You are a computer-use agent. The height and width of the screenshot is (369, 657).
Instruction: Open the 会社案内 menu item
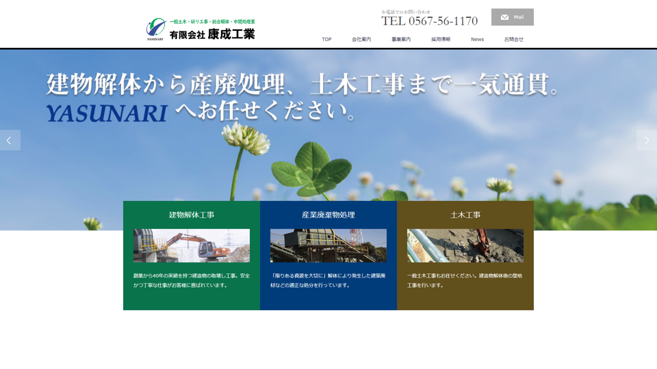361,40
